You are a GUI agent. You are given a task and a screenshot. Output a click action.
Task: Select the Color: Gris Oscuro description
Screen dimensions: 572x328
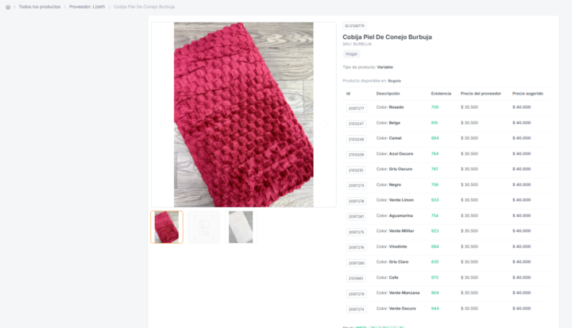tap(394, 169)
